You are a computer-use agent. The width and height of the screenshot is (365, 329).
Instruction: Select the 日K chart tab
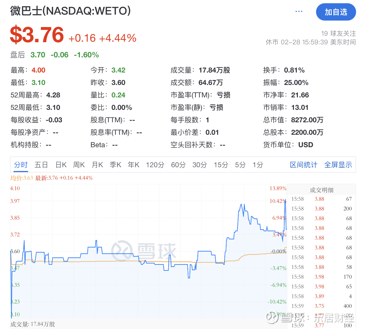(x=61, y=165)
